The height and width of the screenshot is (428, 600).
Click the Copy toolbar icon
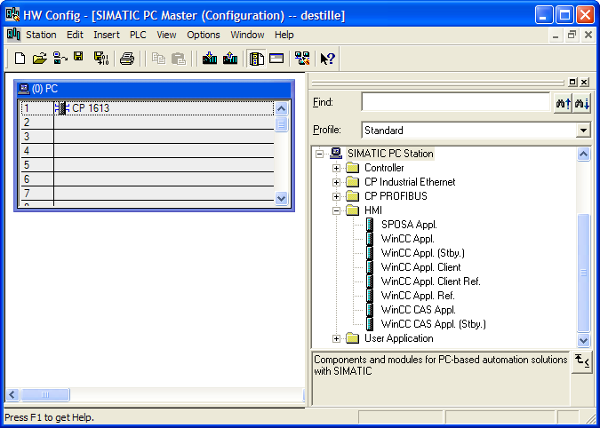click(158, 59)
